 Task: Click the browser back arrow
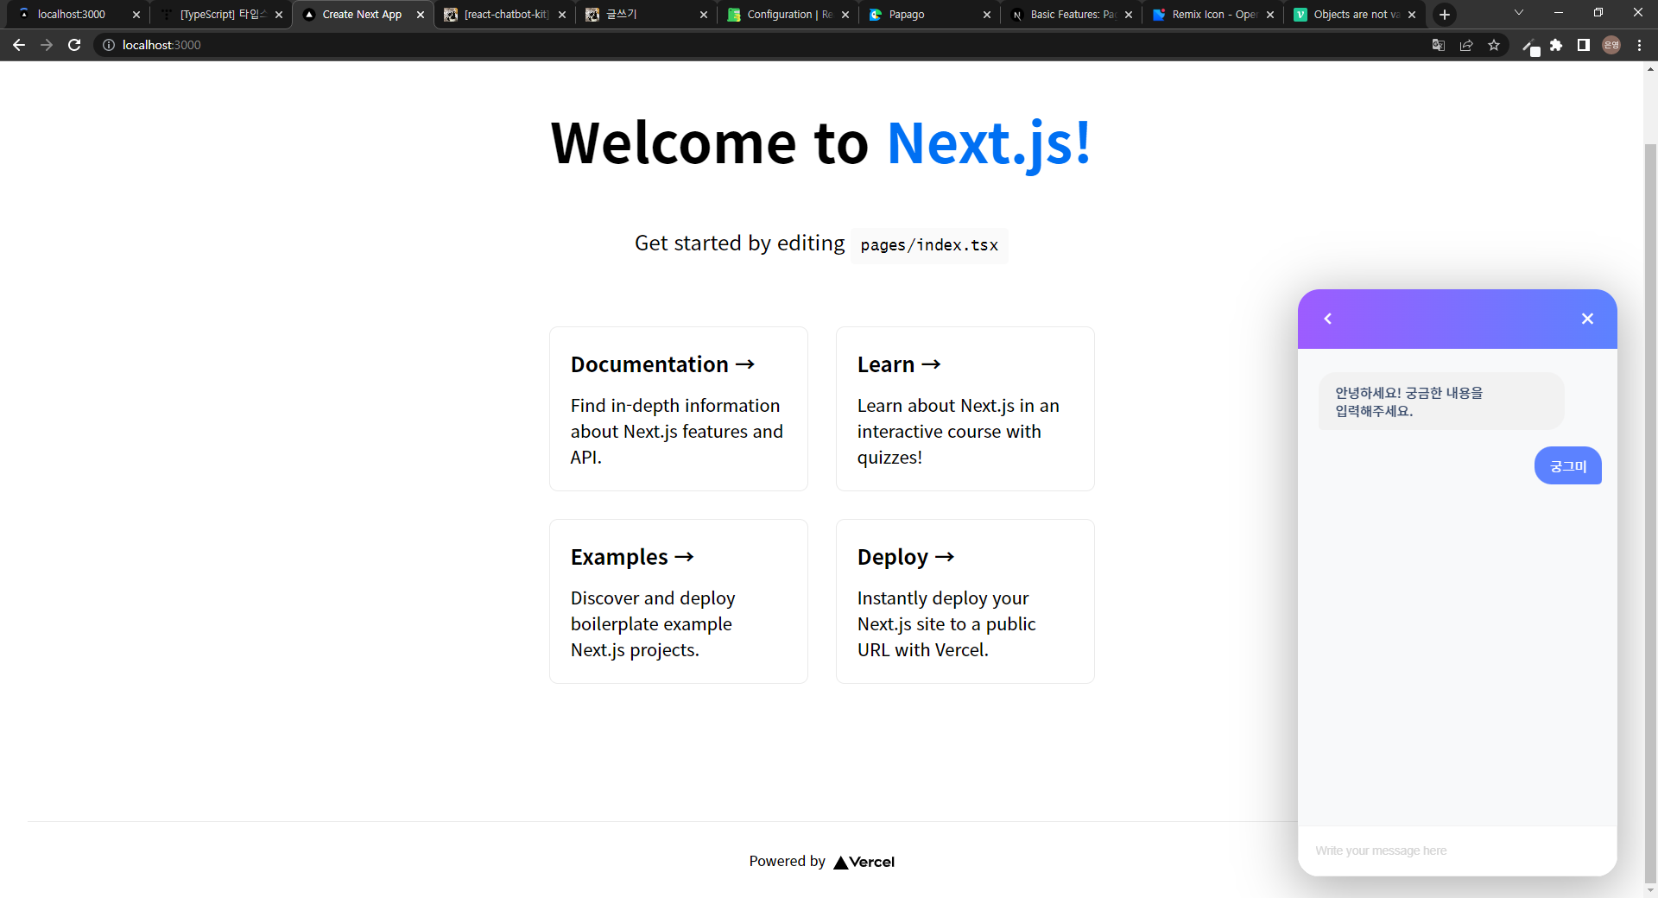click(x=19, y=45)
